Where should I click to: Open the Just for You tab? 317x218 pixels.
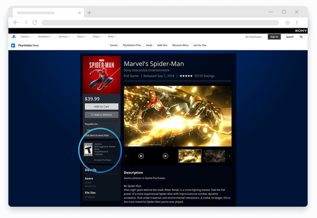pyautogui.click(x=200, y=45)
